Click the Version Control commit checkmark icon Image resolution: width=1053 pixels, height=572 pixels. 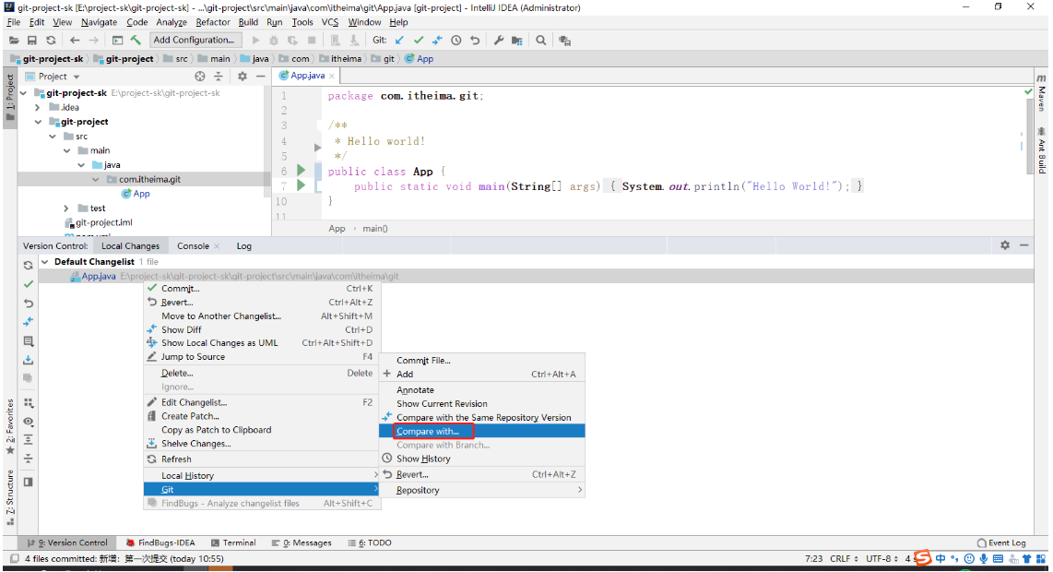(x=29, y=284)
